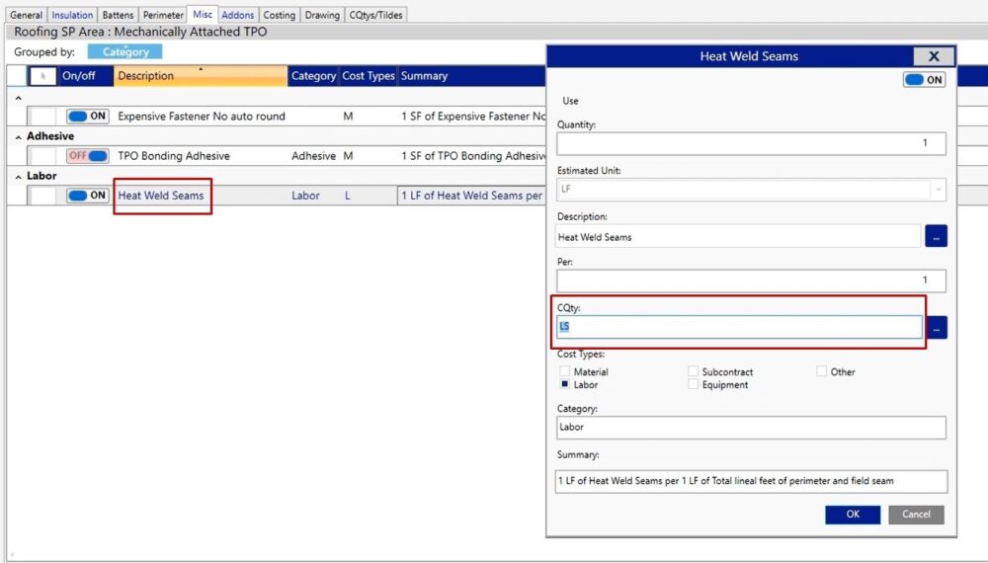Click the ellipsis button beside Description field
988x563 pixels.
(936, 236)
